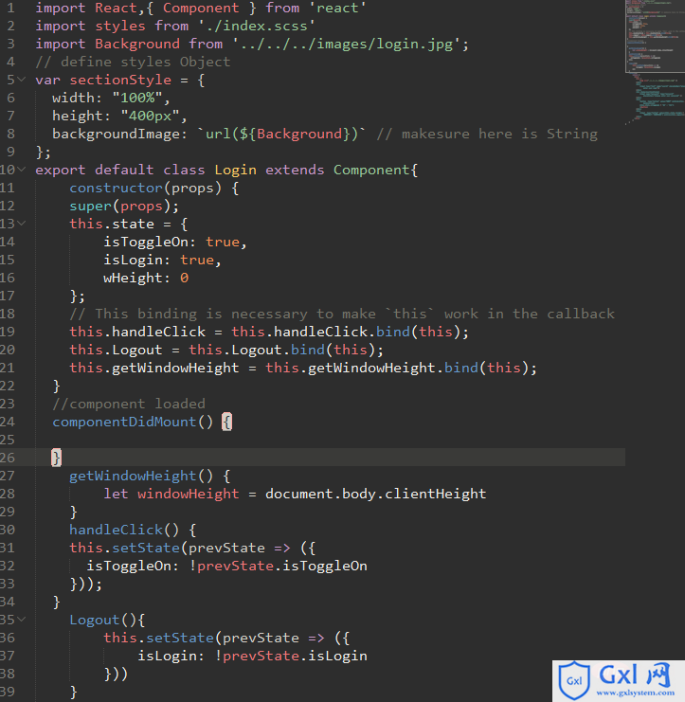The height and width of the screenshot is (702, 685).
Task: Click backgroundImage property name
Action: (116, 134)
